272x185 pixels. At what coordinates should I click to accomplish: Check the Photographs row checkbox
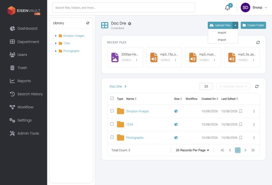(x=112, y=137)
